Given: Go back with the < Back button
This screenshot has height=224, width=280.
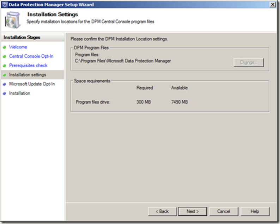Looking at the screenshot, I should coord(162,211).
